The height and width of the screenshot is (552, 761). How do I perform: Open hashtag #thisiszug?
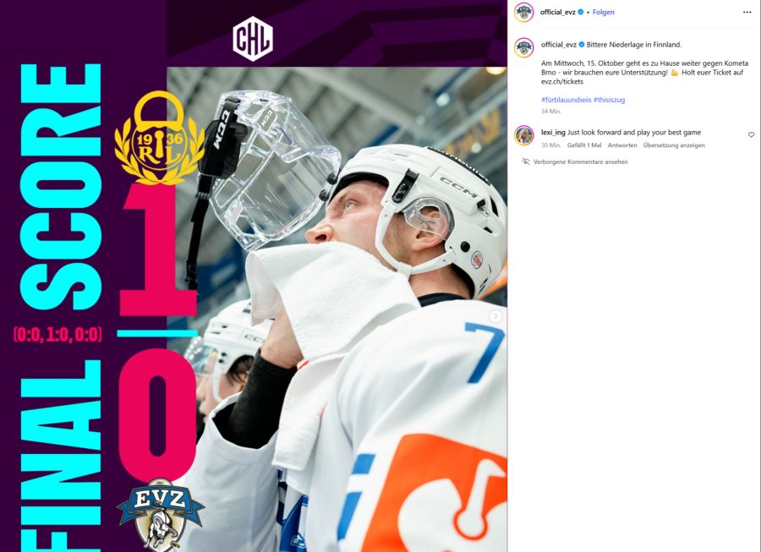(609, 100)
